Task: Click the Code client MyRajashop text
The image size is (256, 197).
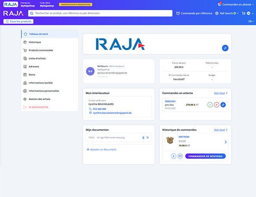Action: [x=47, y=4]
